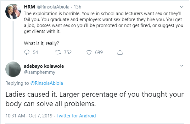Click the reply speech bubble icon
The width and height of the screenshot is (190, 124).
pyautogui.click(x=27, y=52)
